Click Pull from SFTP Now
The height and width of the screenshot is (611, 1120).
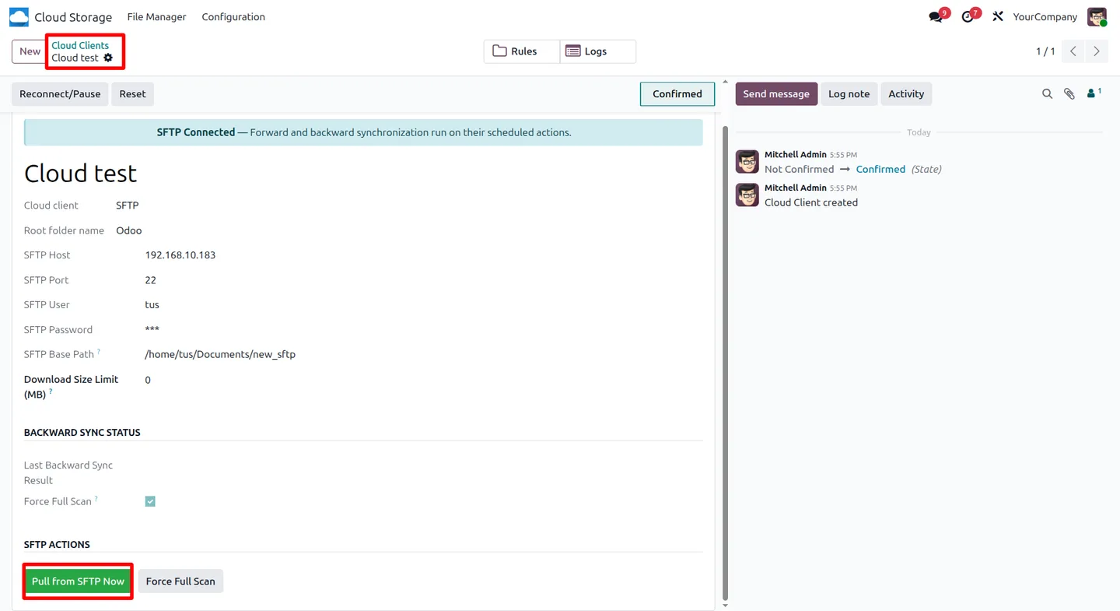78,581
